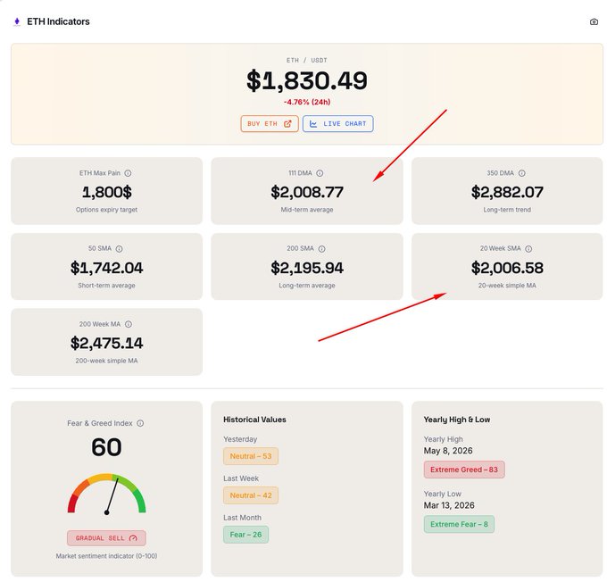The width and height of the screenshot is (607, 582).
Task: Click the Yearly High & Low heading
Action: (x=457, y=420)
